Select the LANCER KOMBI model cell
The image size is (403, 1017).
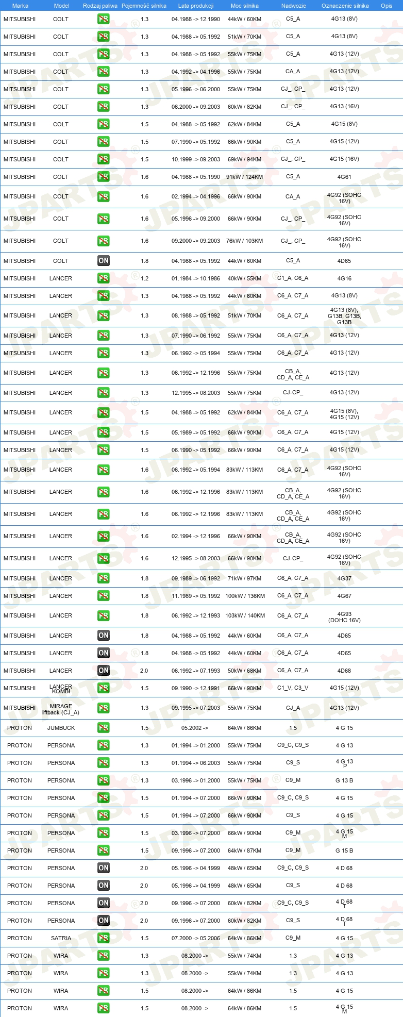coord(61,689)
